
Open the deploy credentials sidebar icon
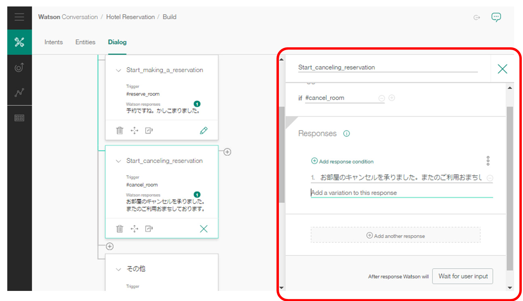[x=19, y=118]
